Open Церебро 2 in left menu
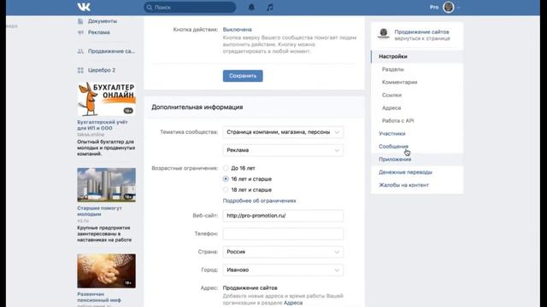The width and height of the screenshot is (547, 307). coord(102,70)
